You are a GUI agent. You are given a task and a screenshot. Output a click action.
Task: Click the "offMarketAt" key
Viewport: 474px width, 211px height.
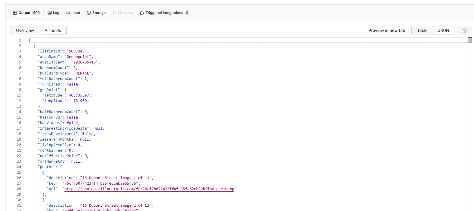click(x=52, y=161)
